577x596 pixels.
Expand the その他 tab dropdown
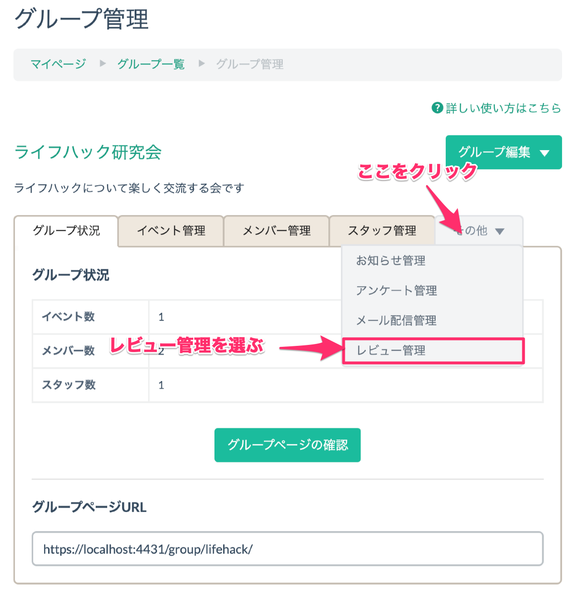(476, 231)
